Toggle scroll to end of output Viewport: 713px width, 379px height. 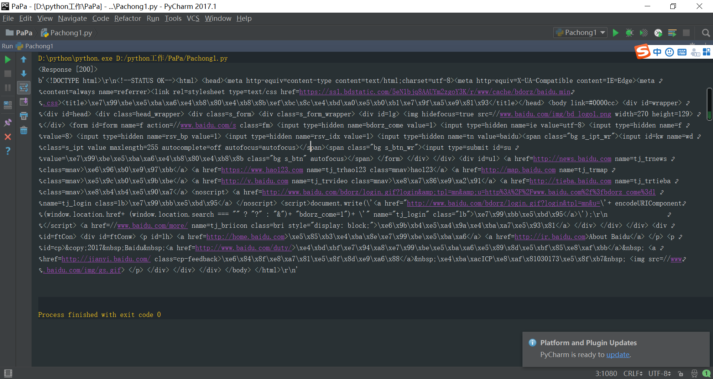pos(24,102)
